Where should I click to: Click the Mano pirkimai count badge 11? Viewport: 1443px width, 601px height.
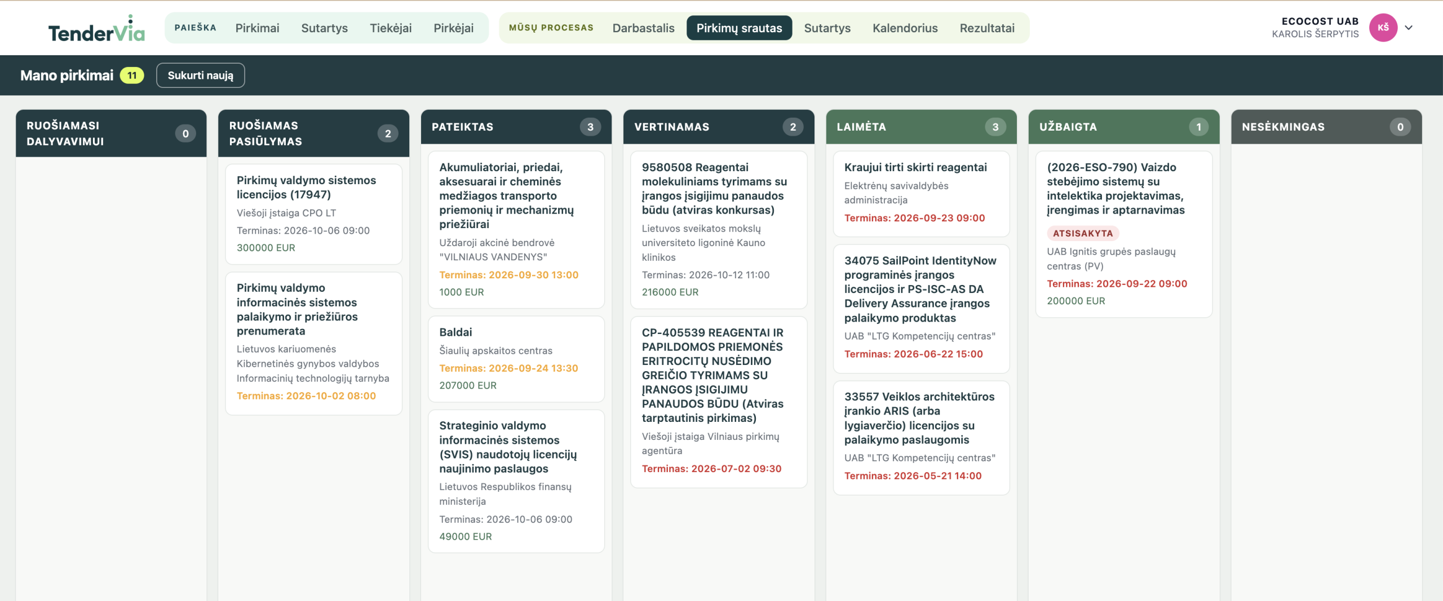tap(132, 75)
